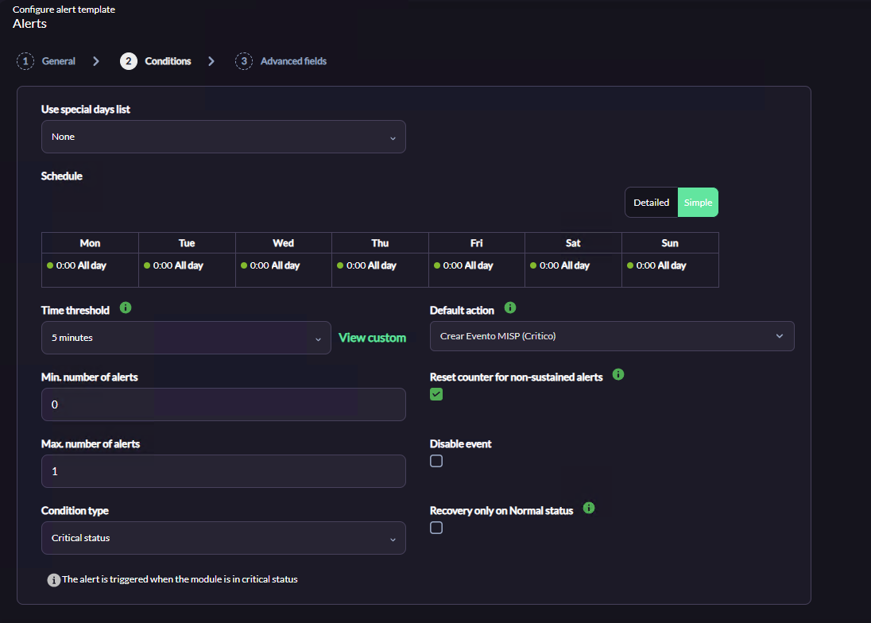871x623 pixels.
Task: Check Recovery only on Normal status
Action: (436, 528)
